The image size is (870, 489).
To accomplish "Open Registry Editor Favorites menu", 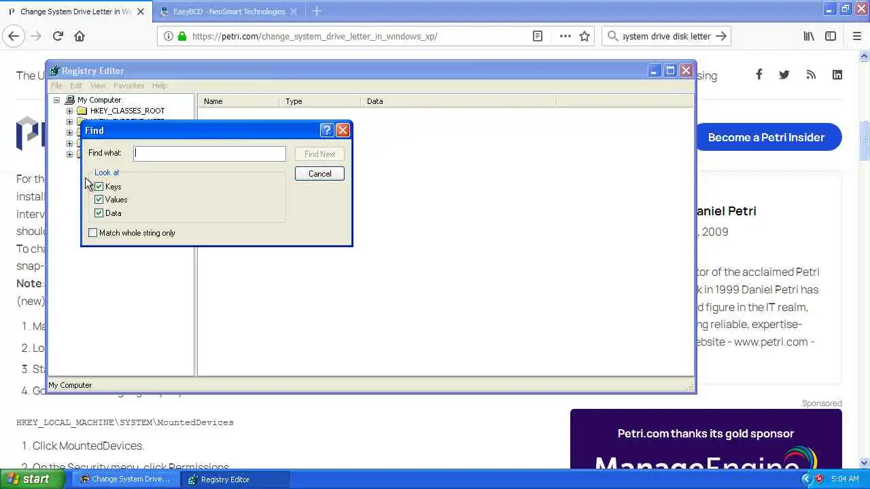I will 129,86.
